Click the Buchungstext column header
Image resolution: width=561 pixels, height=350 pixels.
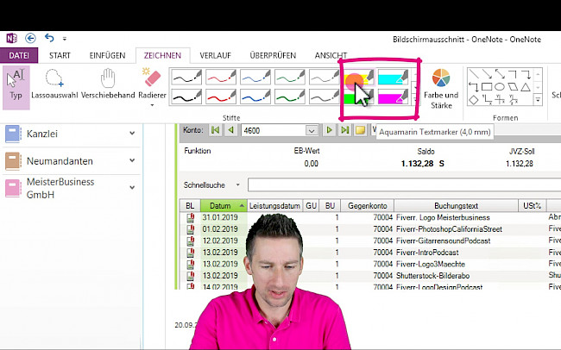tap(457, 205)
